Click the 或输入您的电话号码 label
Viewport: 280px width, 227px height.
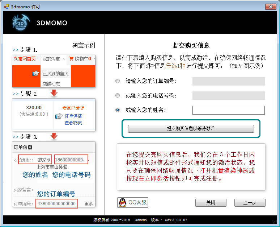point(151,96)
